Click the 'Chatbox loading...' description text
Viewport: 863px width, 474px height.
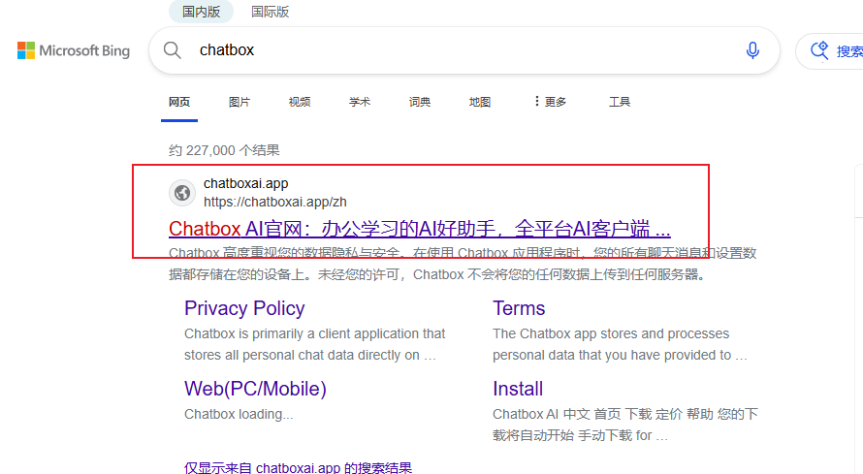pos(239,414)
